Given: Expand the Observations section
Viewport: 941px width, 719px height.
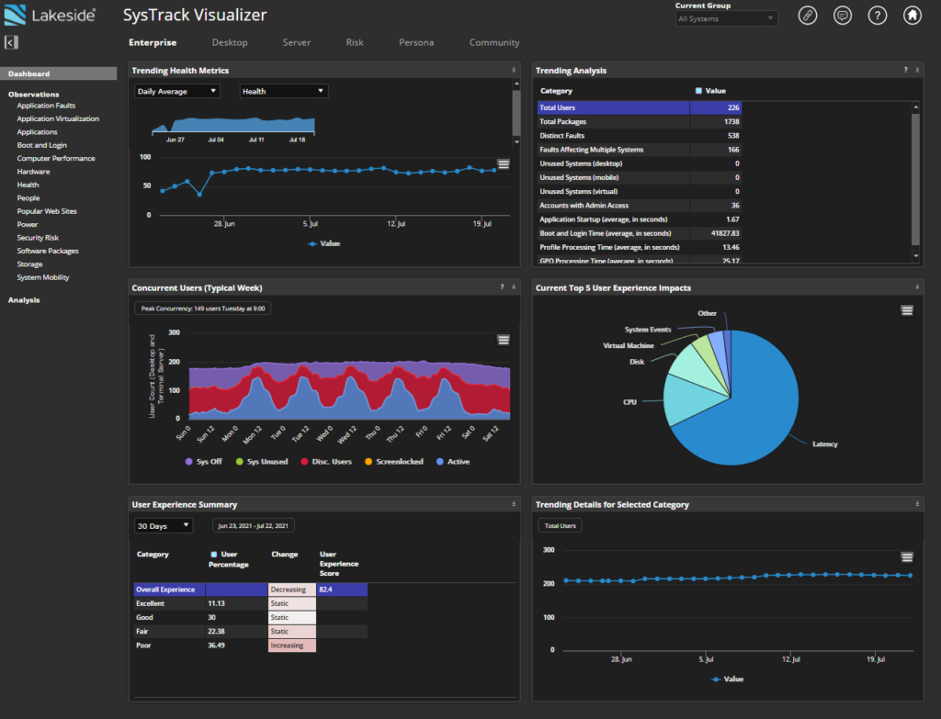Looking at the screenshot, I should click(34, 95).
